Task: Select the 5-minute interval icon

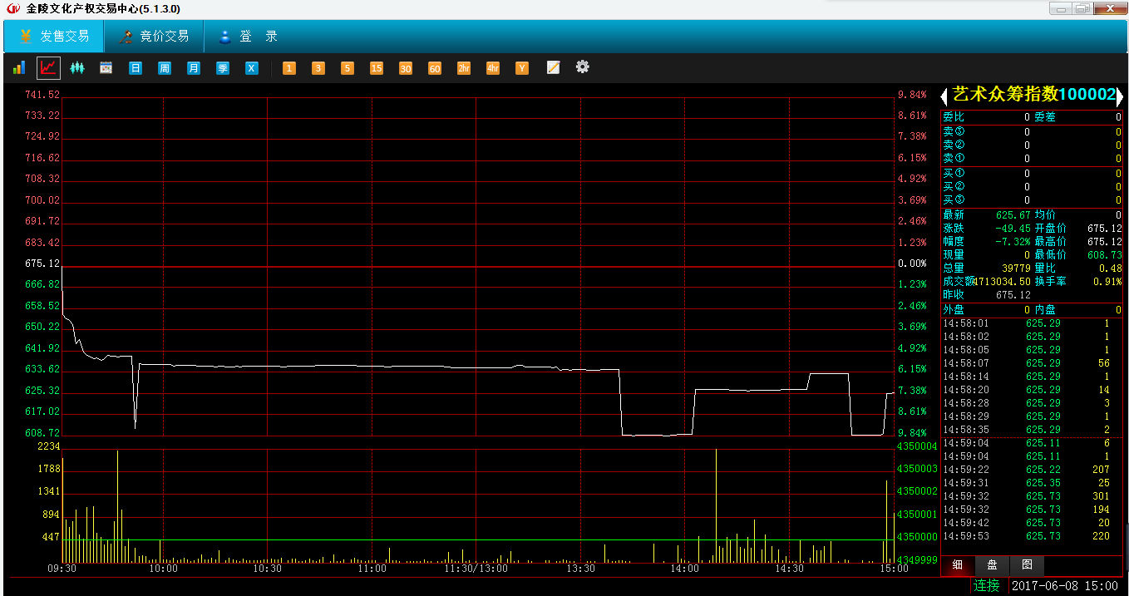Action: 348,68
